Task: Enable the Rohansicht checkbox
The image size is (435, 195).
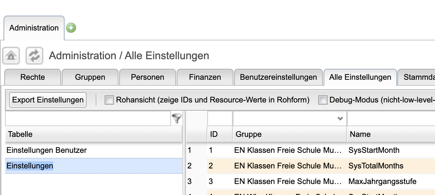Action: 109,100
